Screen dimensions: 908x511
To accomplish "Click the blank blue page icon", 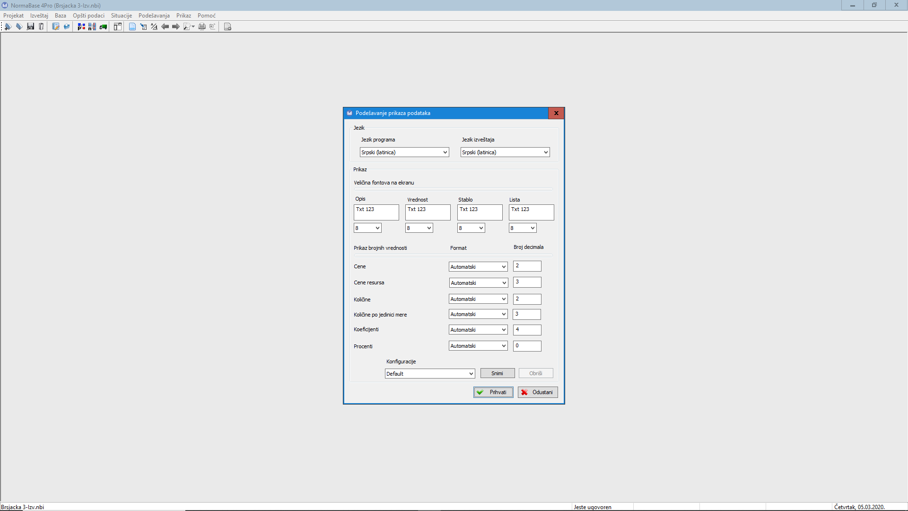I will click(x=132, y=26).
